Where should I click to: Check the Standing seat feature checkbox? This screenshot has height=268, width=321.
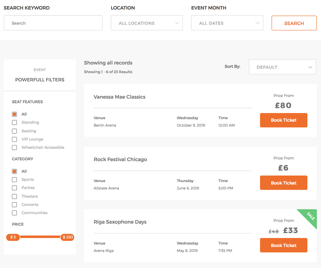(14, 122)
